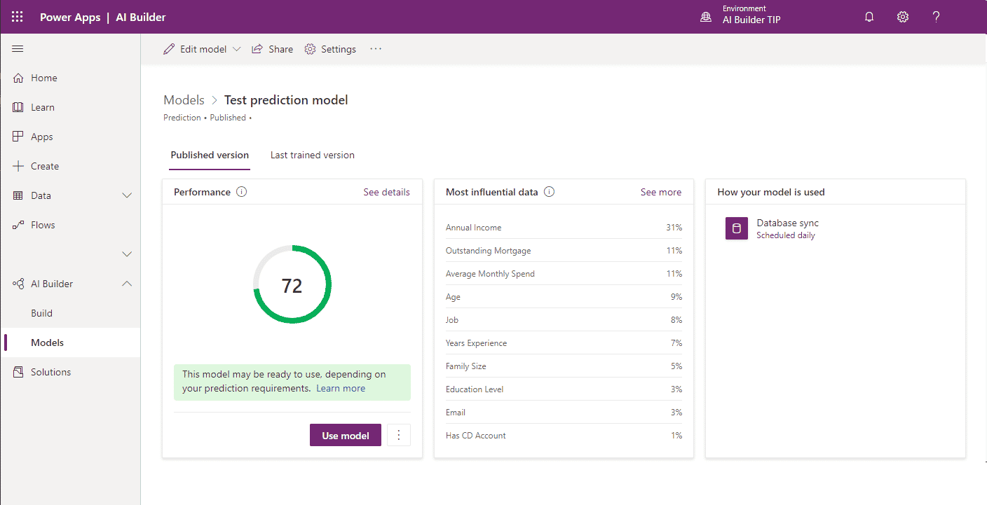The width and height of the screenshot is (987, 505).
Task: Follow the Learn more link
Action: (x=341, y=388)
